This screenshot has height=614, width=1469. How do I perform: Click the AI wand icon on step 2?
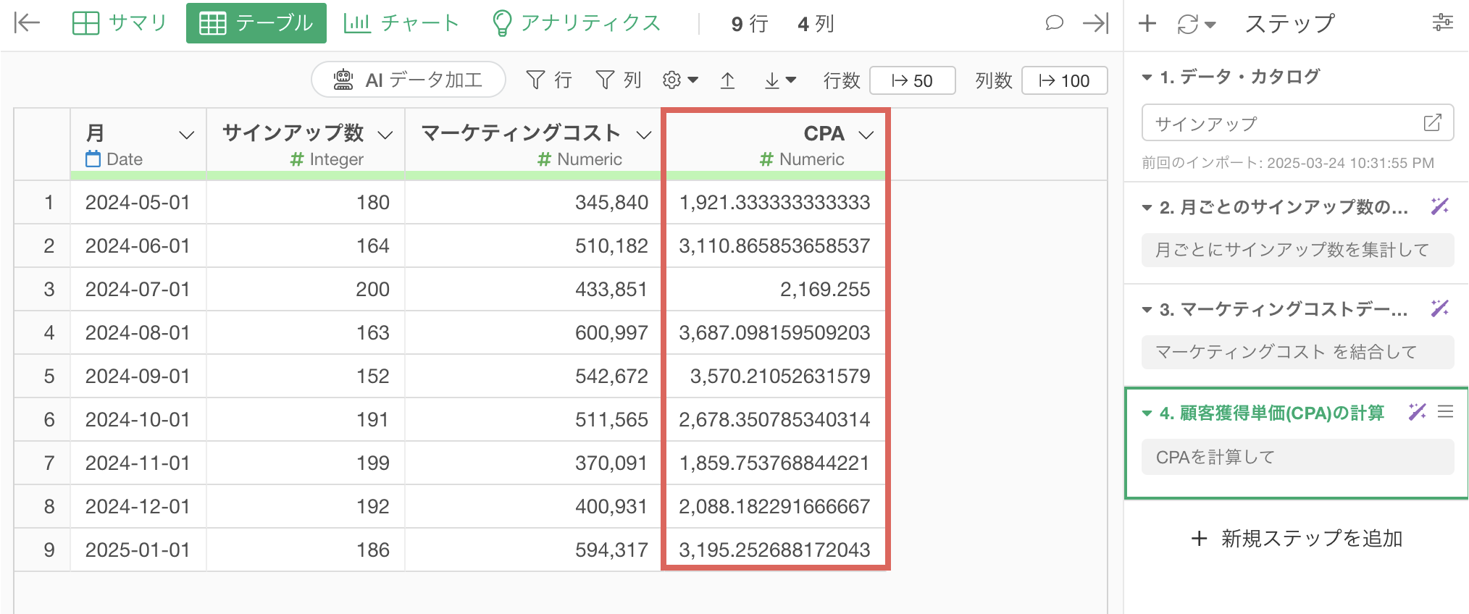point(1439,206)
